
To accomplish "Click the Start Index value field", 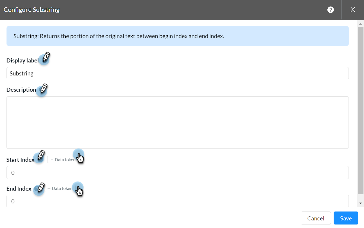I will point(177,173).
